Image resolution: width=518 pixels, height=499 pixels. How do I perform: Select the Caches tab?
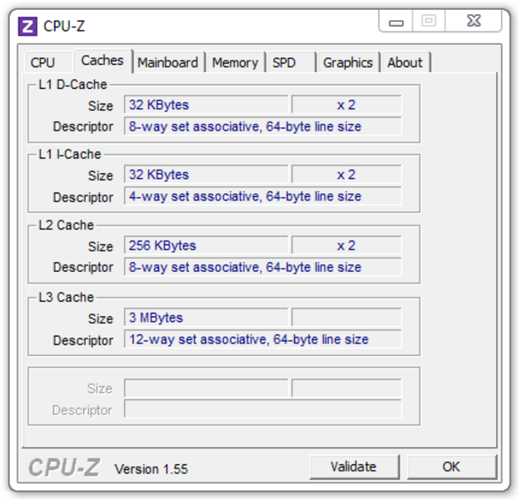click(x=102, y=61)
